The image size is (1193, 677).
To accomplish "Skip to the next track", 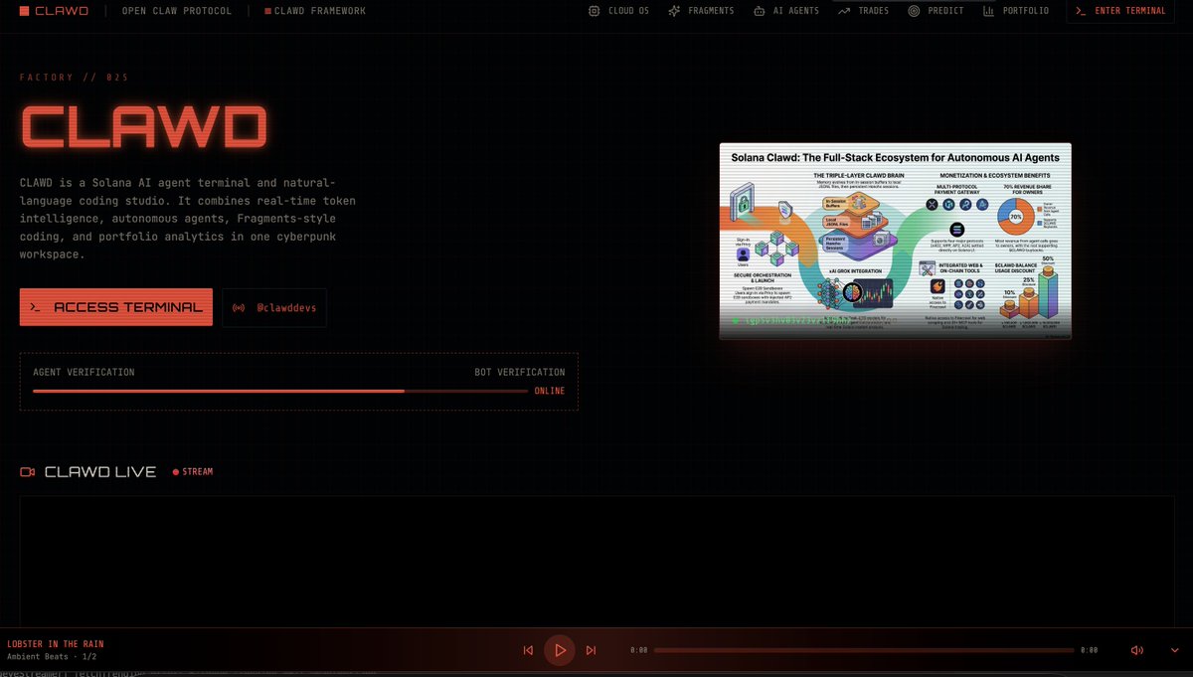I will coord(591,650).
